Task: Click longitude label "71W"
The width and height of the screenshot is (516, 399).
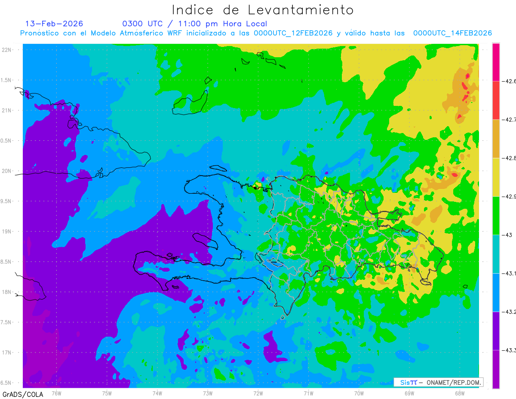Action: click(308, 393)
